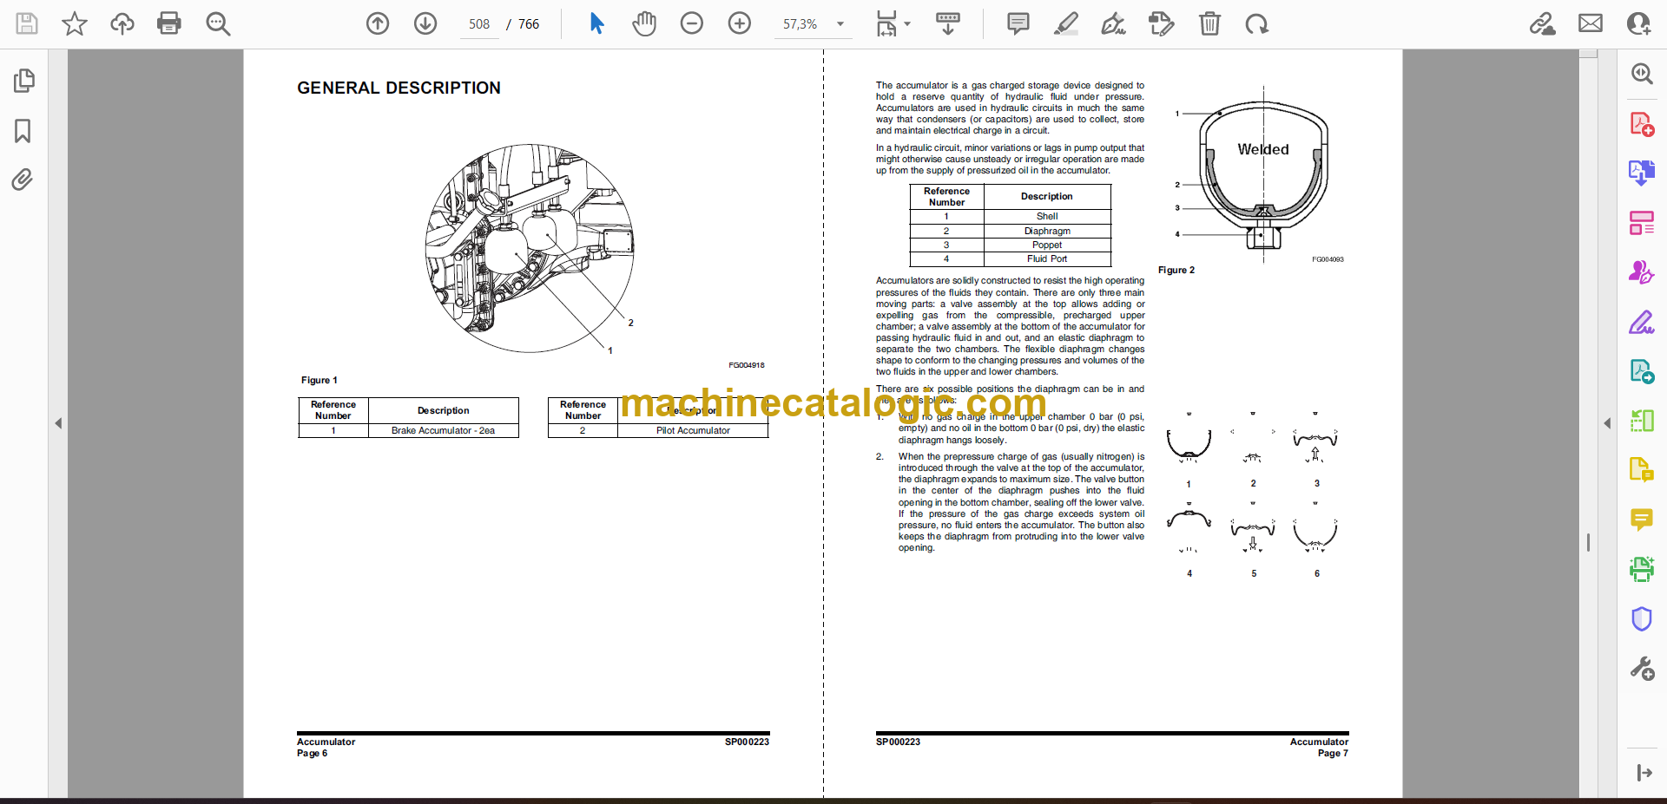
Task: Open Page Thumbnails panel
Action: (23, 81)
